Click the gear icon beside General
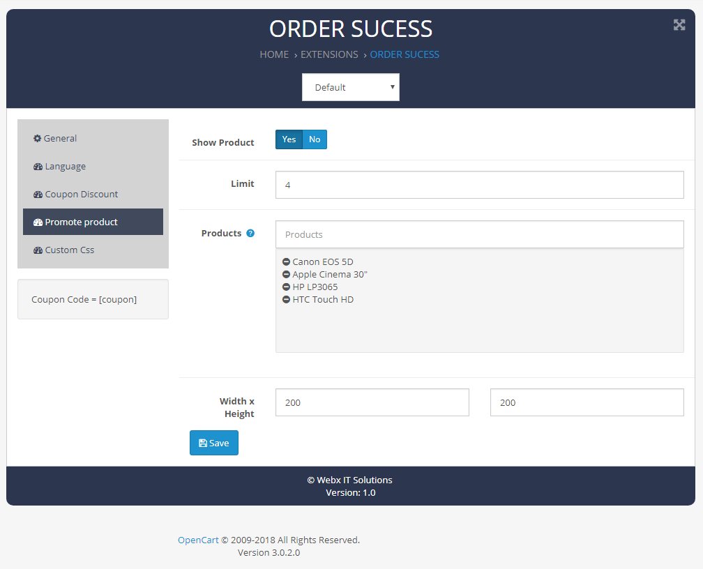 pyautogui.click(x=37, y=139)
